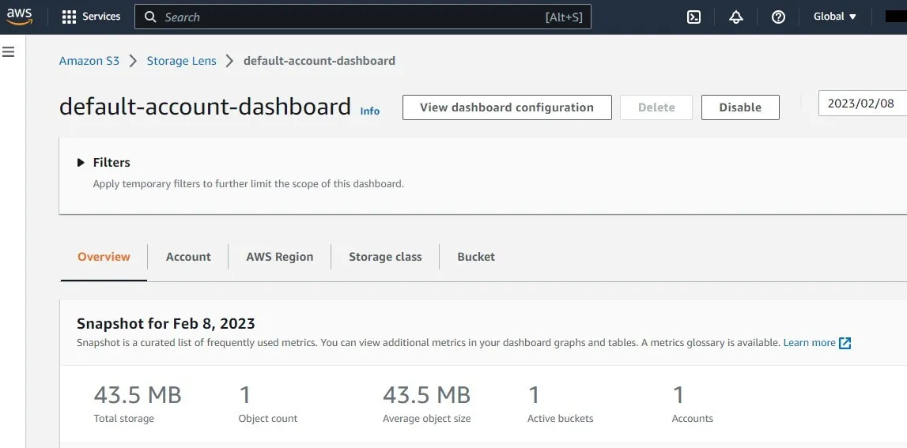Open the hamburger side navigation menu
This screenshot has width=907, height=448.
(8, 52)
